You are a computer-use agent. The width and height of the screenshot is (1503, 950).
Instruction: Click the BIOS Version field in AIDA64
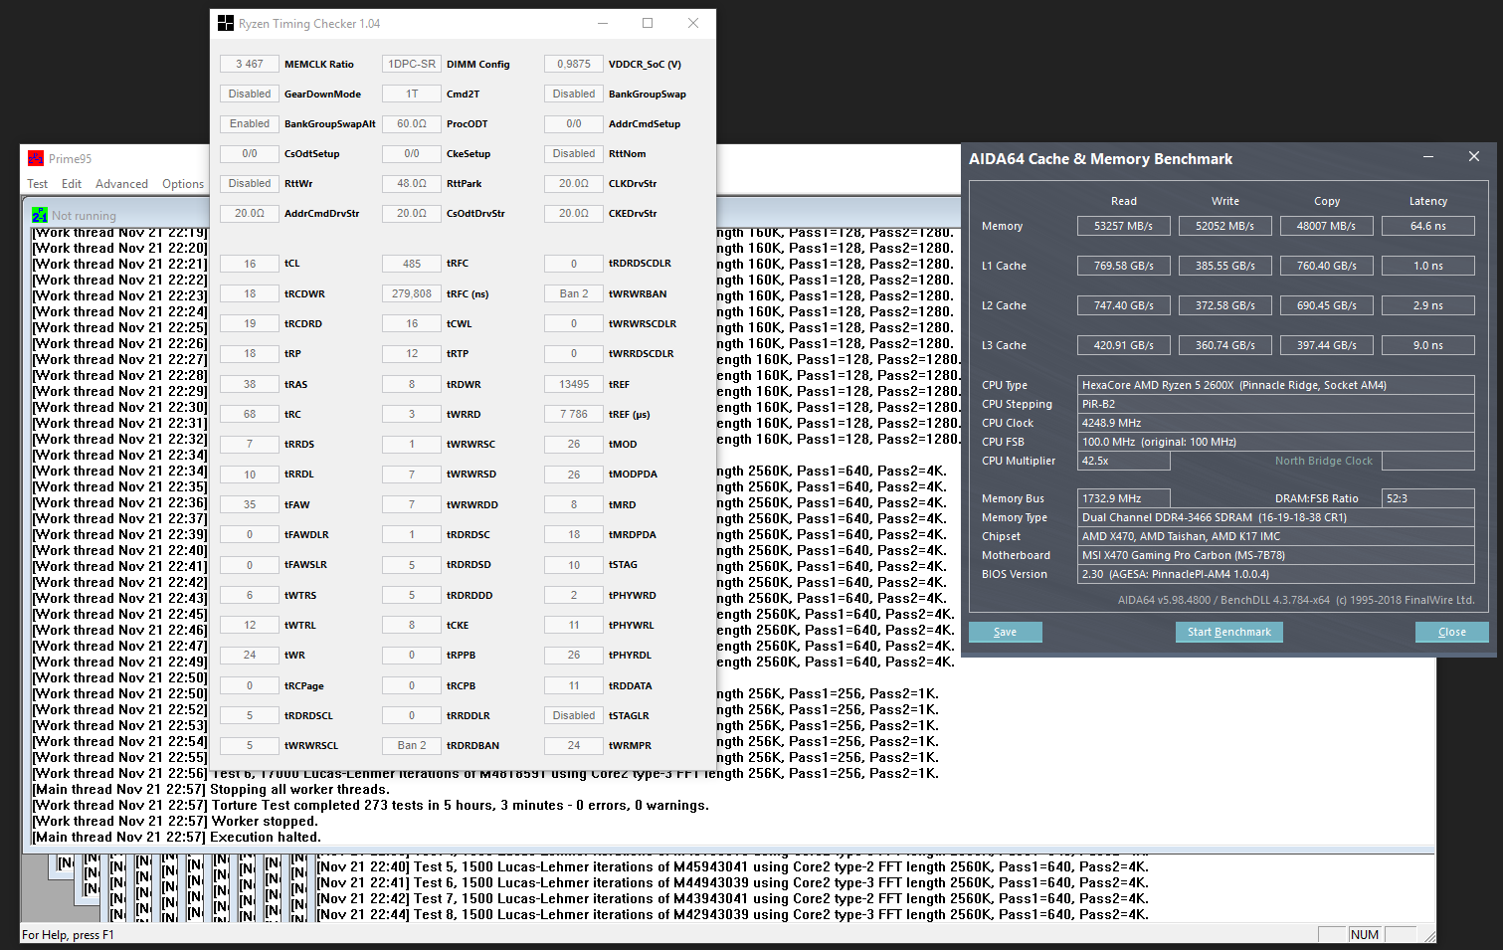1276,574
